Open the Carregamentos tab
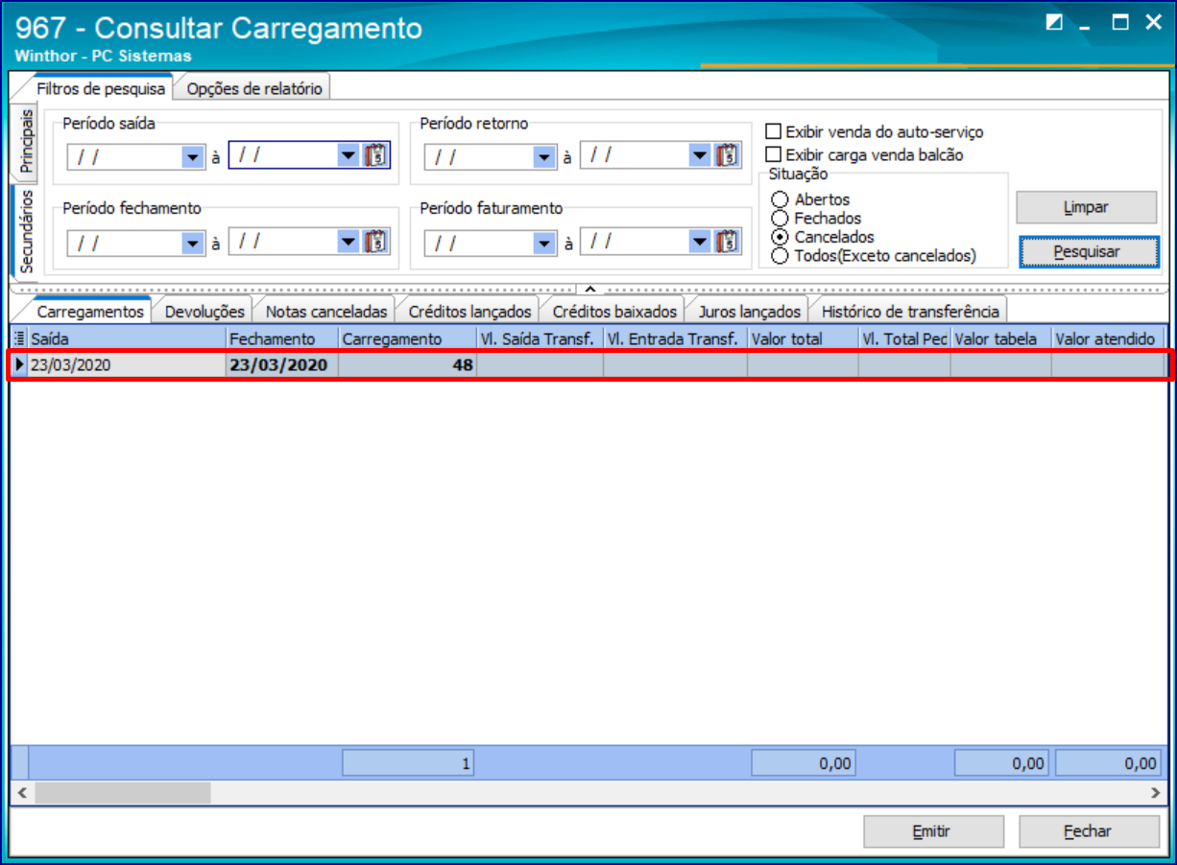Screen dimensions: 1177x865 tap(90, 311)
